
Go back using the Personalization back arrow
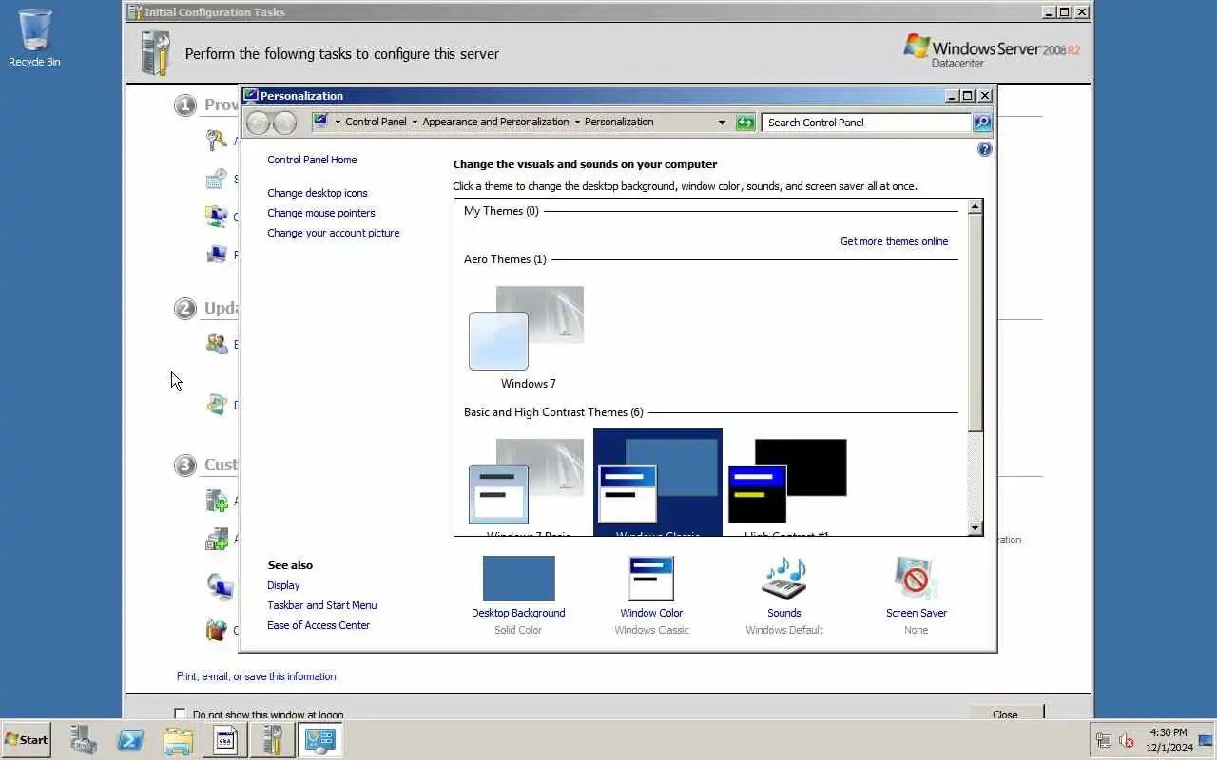pos(258,122)
